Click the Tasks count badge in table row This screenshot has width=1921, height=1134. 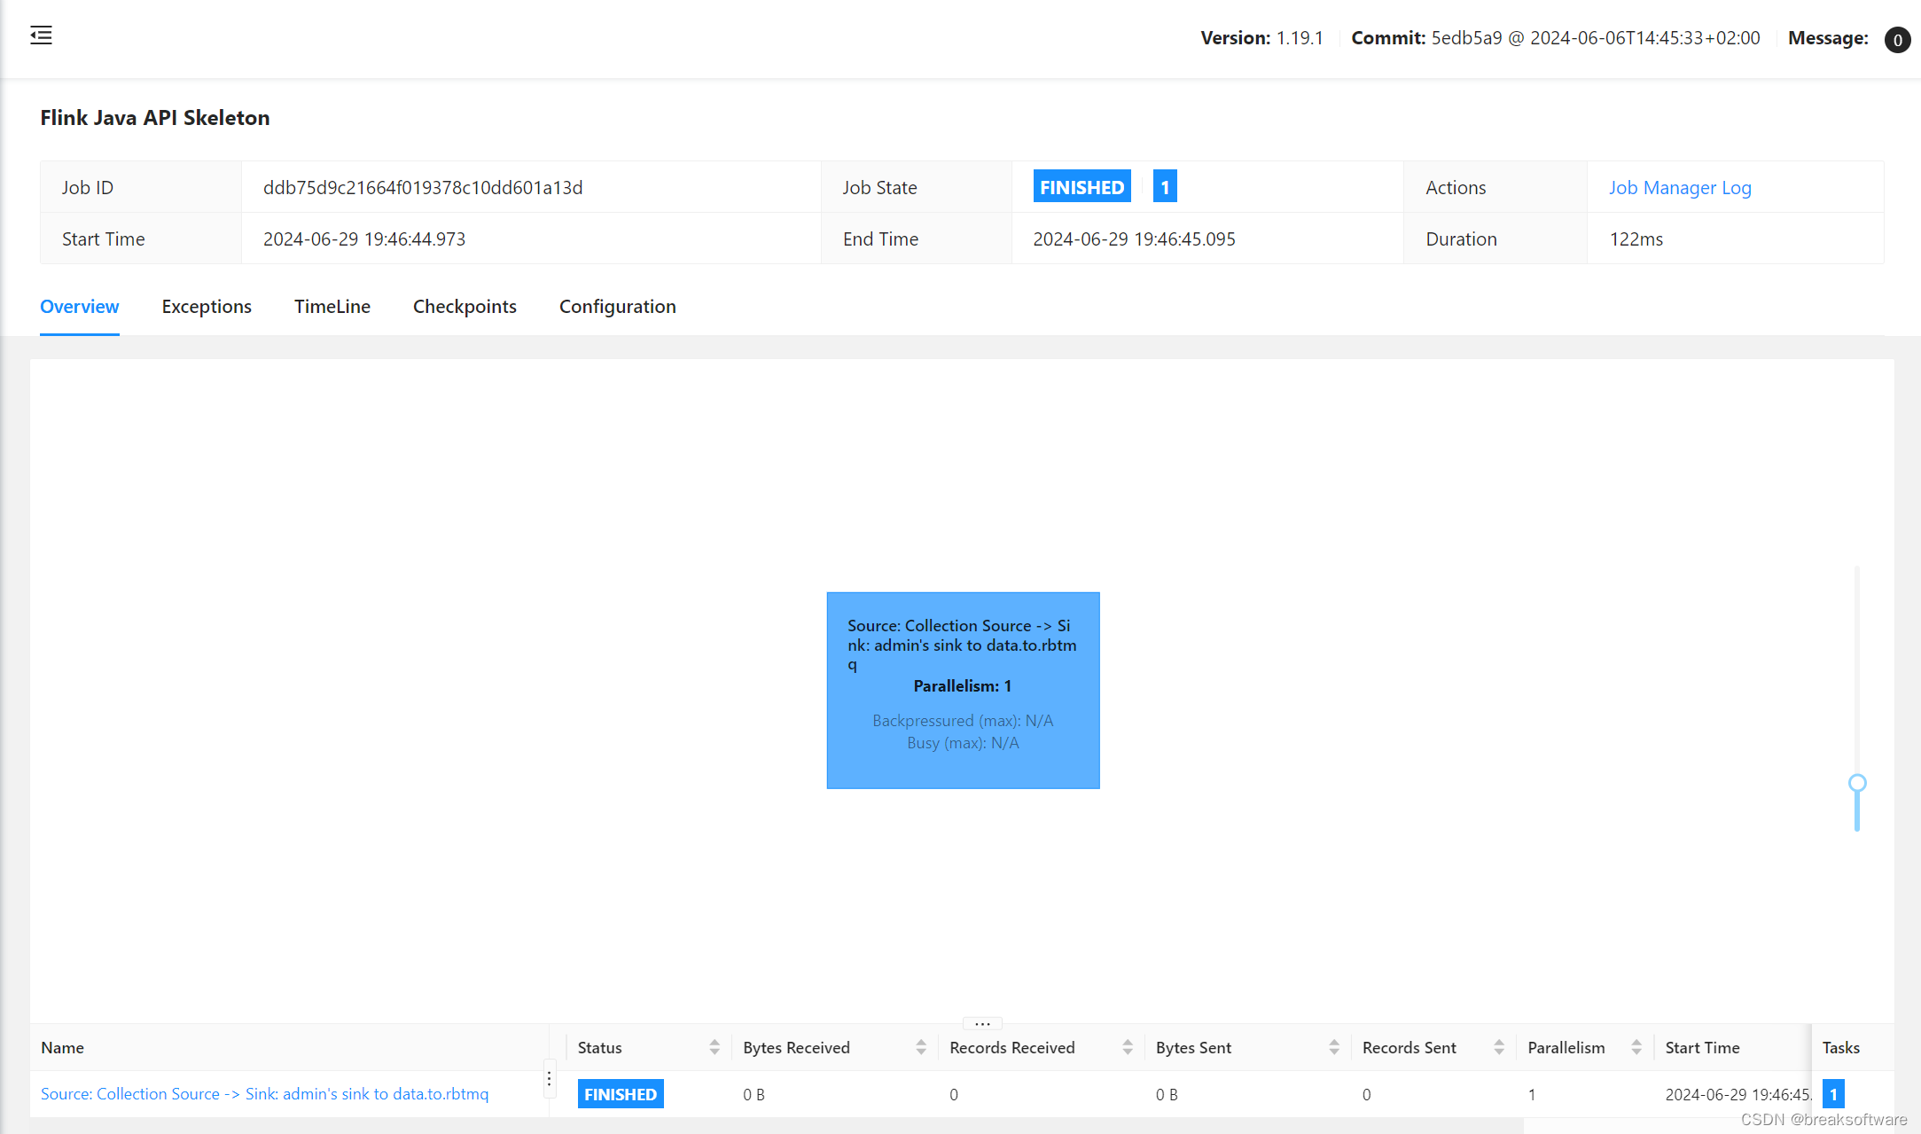point(1833,1094)
